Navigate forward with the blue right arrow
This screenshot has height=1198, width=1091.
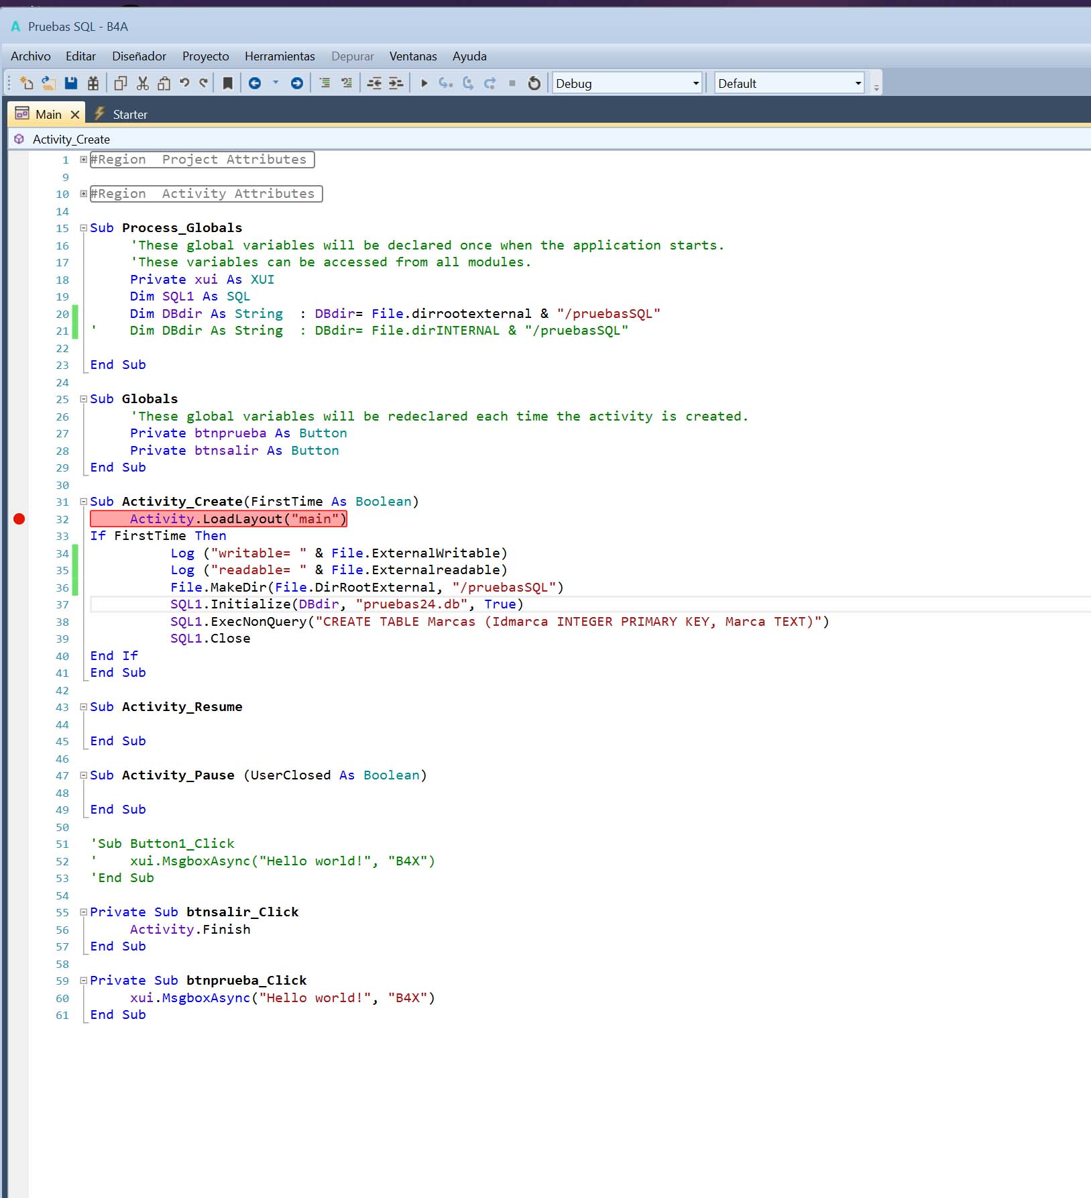(296, 83)
